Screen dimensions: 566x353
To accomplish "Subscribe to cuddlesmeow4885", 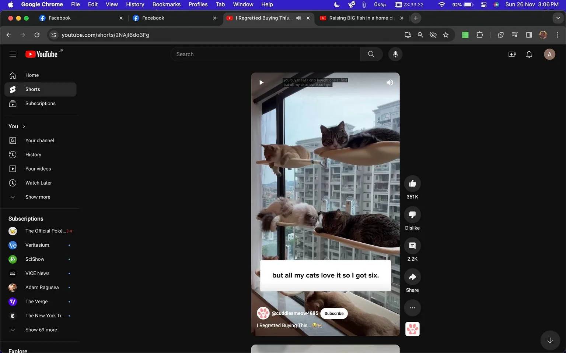I will tap(333, 313).
